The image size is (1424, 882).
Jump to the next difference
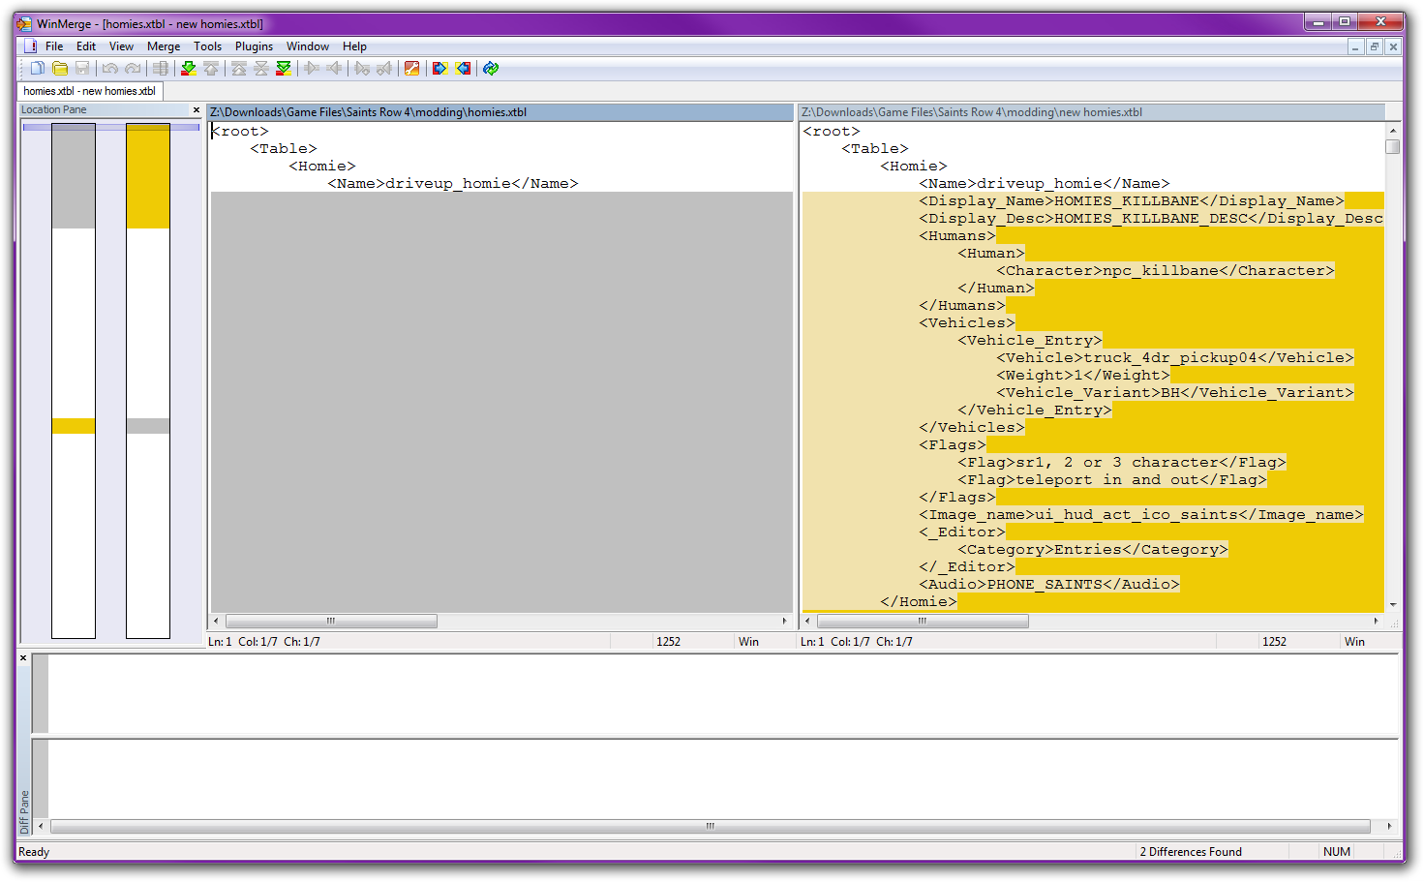click(188, 68)
